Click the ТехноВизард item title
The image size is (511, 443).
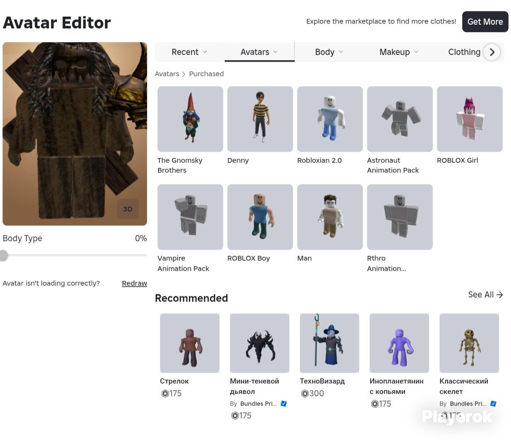[x=322, y=381]
